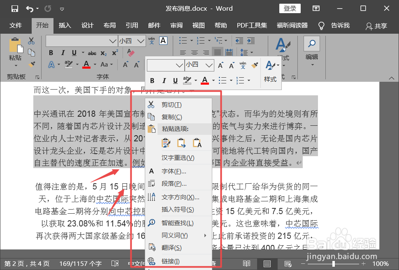Viewport: 399px width, 270px height.
Task: Click ribbon numbered list icon
Action: pos(200,40)
